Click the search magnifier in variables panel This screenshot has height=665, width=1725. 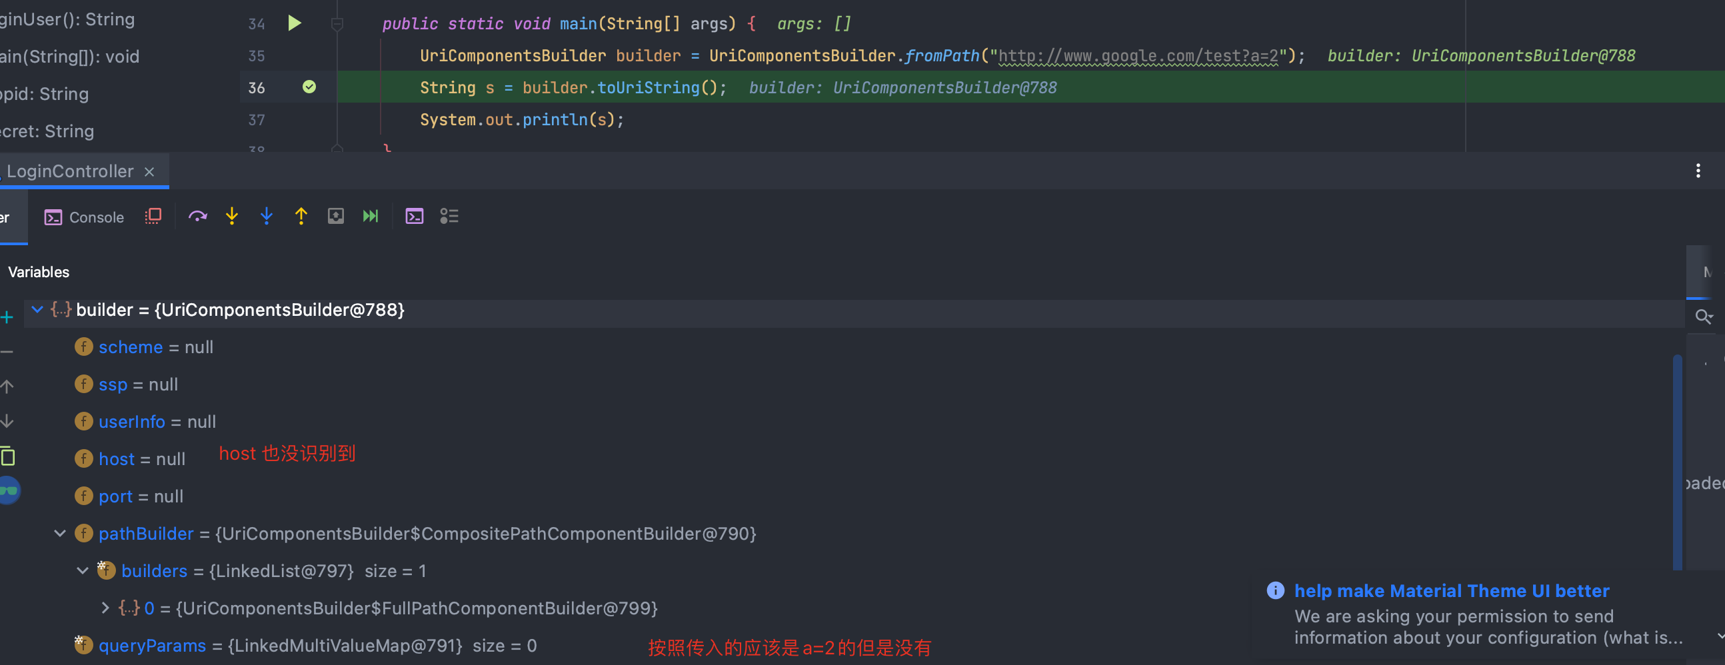tap(1704, 317)
